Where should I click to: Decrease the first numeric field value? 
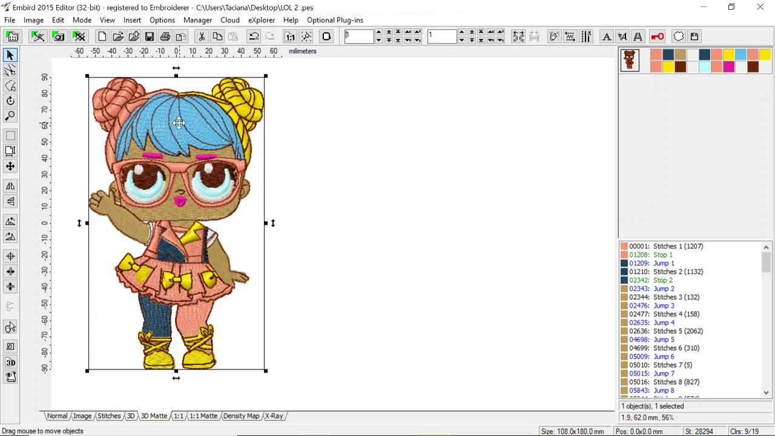(379, 41)
